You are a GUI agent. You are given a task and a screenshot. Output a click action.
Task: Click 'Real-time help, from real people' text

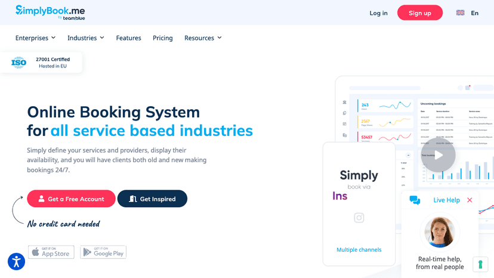440,263
